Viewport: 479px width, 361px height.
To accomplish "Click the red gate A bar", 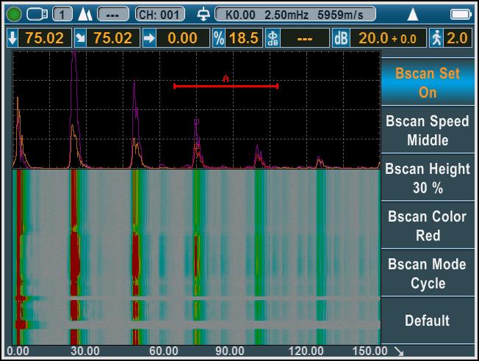I will [226, 86].
